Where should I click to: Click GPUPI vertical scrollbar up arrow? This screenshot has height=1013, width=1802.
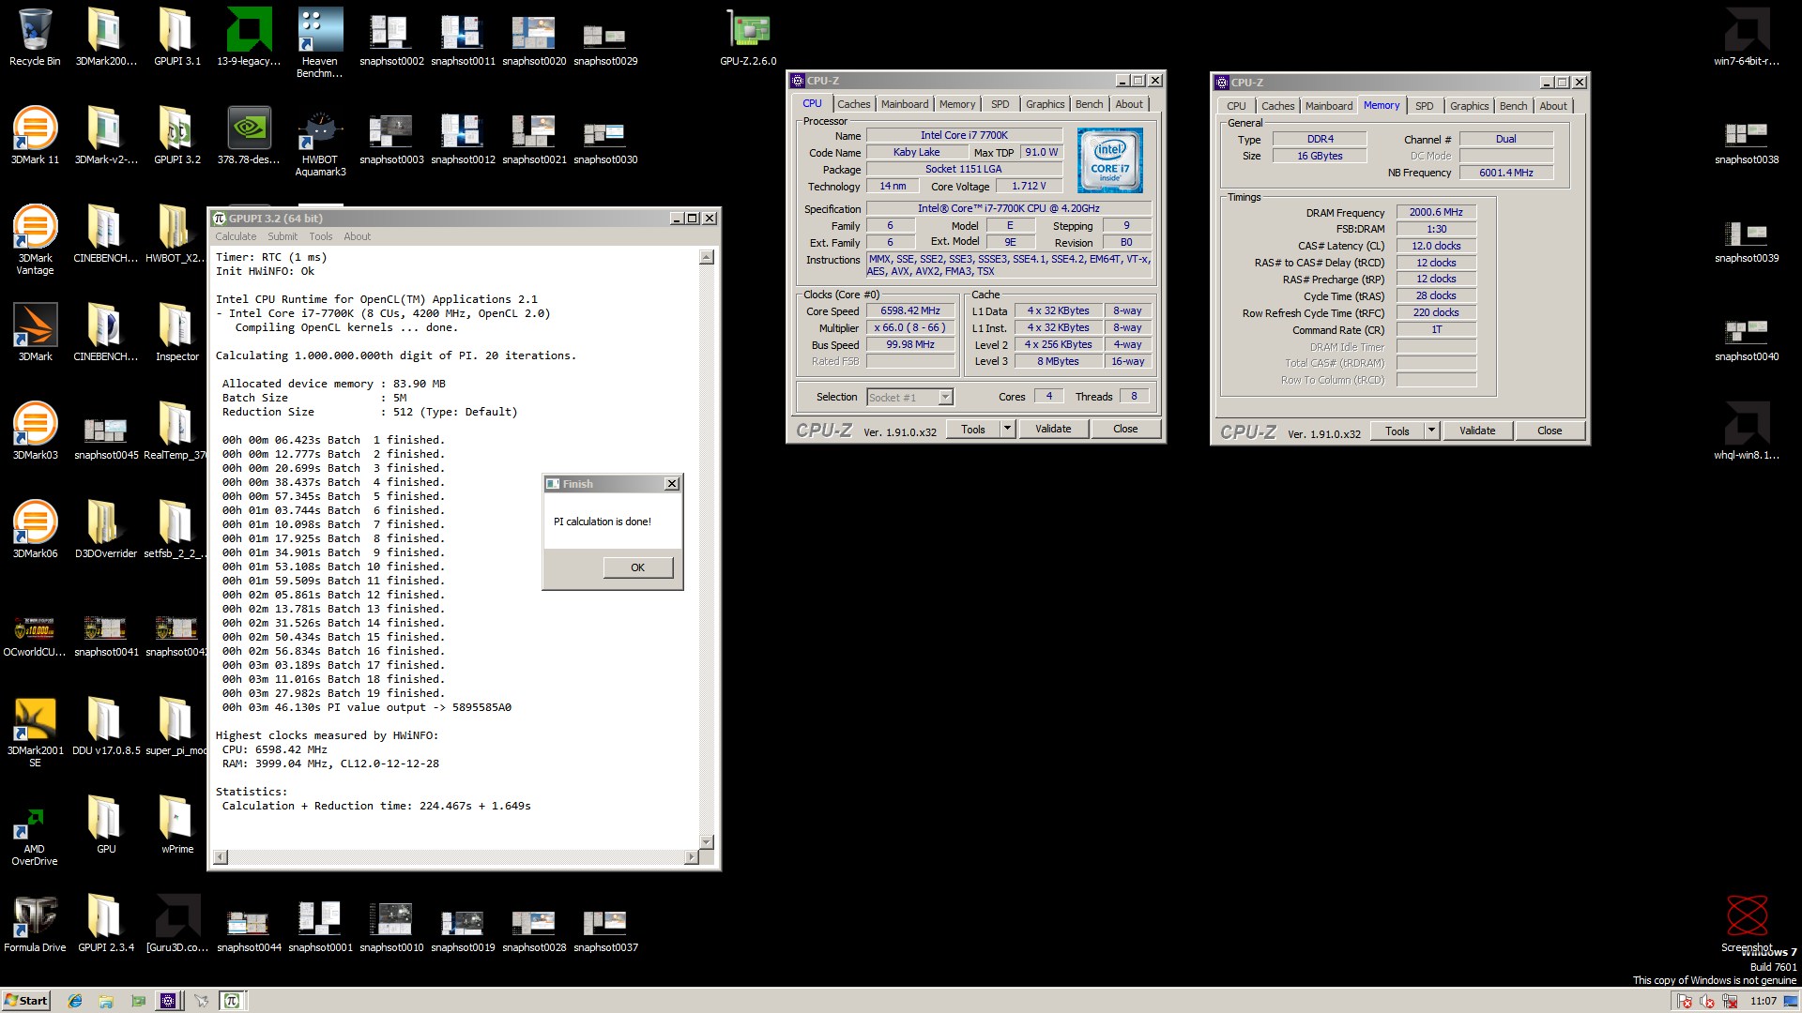click(707, 257)
